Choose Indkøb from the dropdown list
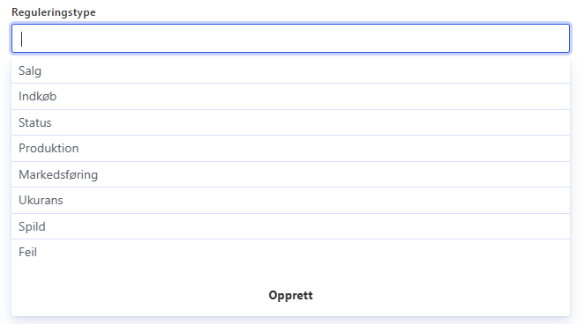 (290, 97)
